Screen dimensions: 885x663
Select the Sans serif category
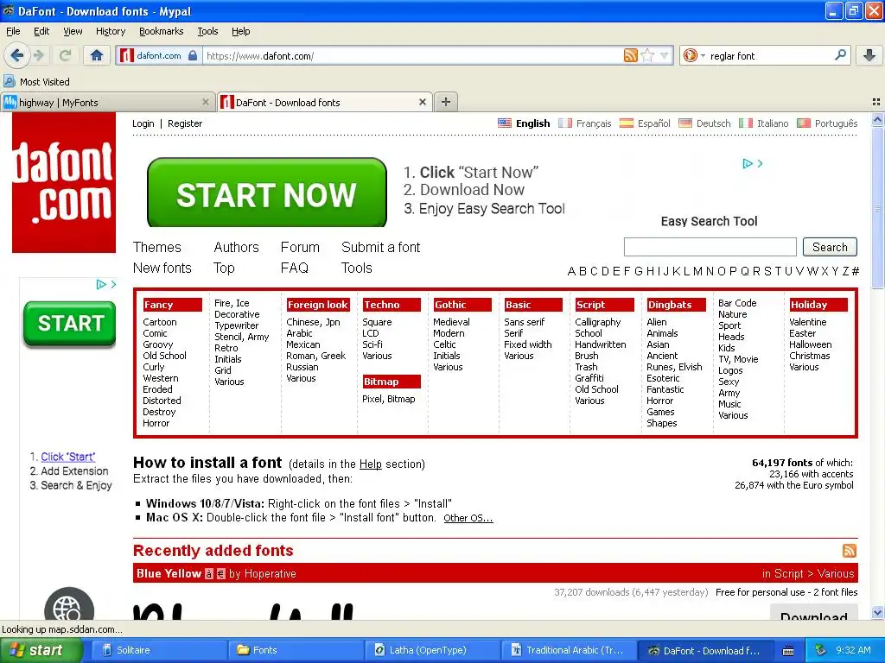click(x=525, y=322)
